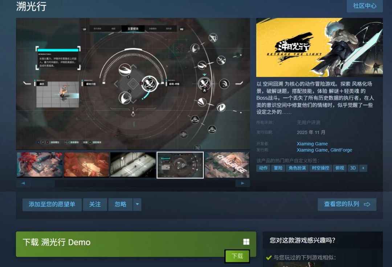Open the 社区中心 community hub button
Viewport: 392px width, 267px height.
click(x=364, y=6)
